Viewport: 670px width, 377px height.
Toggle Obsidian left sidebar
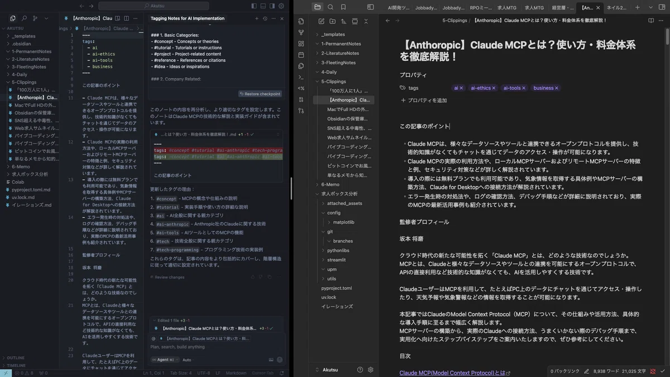pos(370,7)
